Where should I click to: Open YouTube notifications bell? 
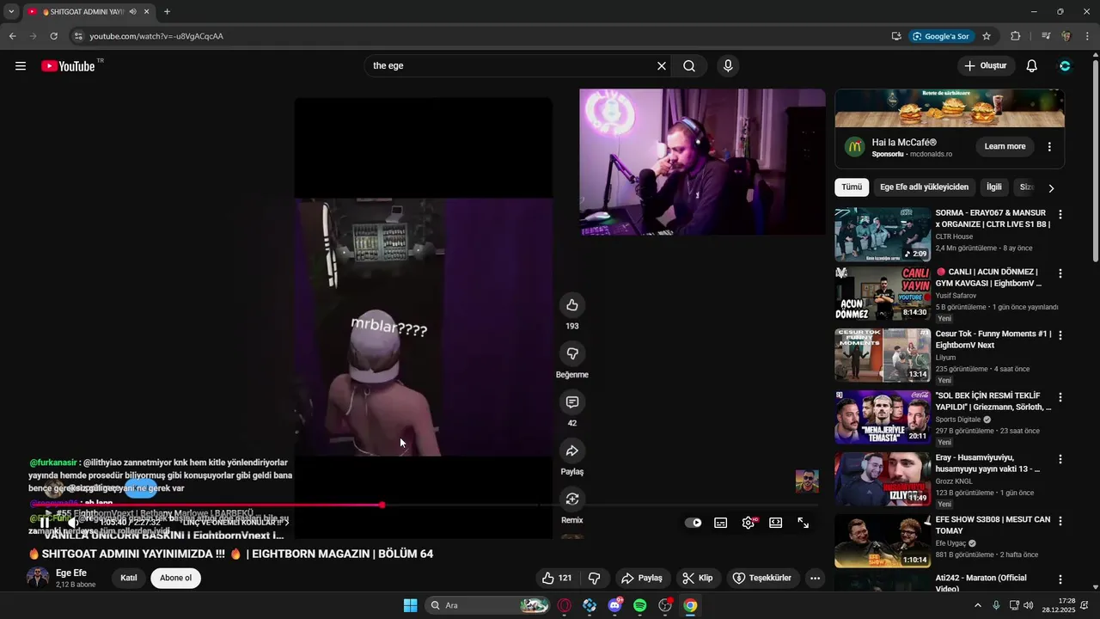tap(1032, 66)
